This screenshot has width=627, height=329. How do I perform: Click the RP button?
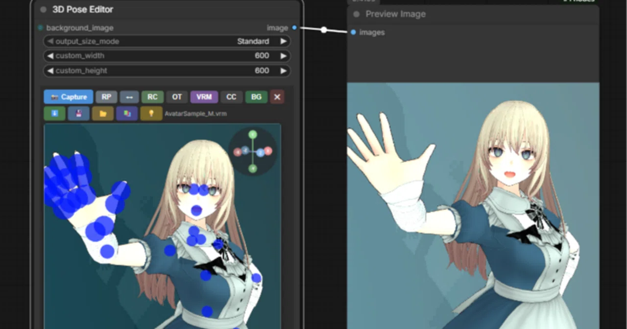[x=106, y=97]
